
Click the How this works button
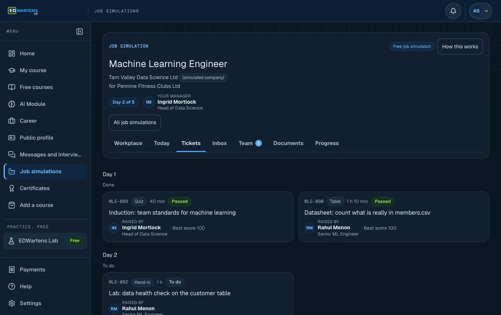460,47
